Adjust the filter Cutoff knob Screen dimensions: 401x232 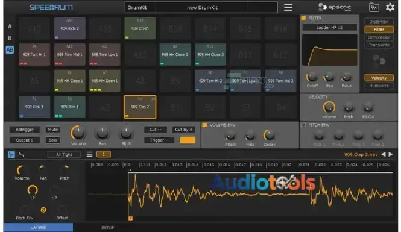click(x=312, y=77)
